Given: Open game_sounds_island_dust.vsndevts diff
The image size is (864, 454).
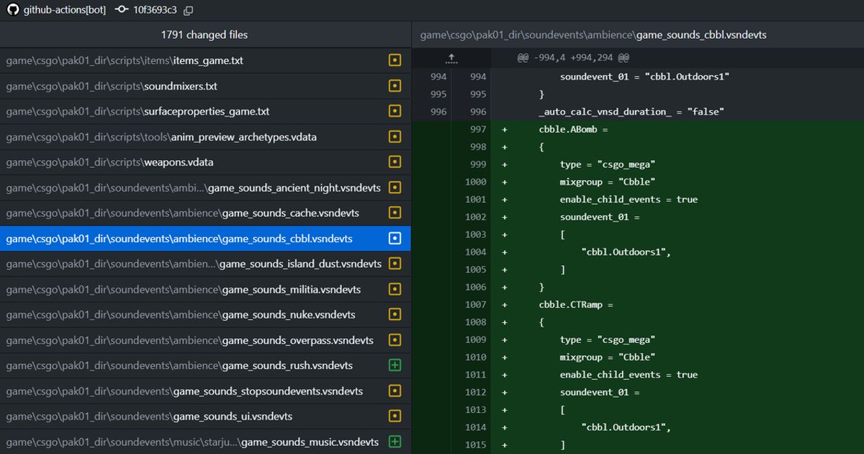Looking at the screenshot, I should (205, 264).
